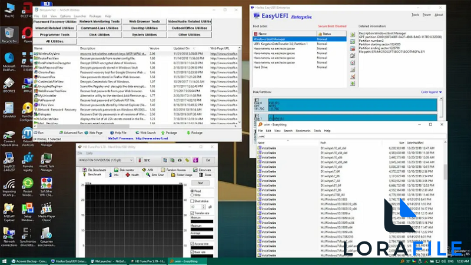Open MSDaRT Explorer desktop icon
This screenshot has width=471, height=265.
[9, 212]
